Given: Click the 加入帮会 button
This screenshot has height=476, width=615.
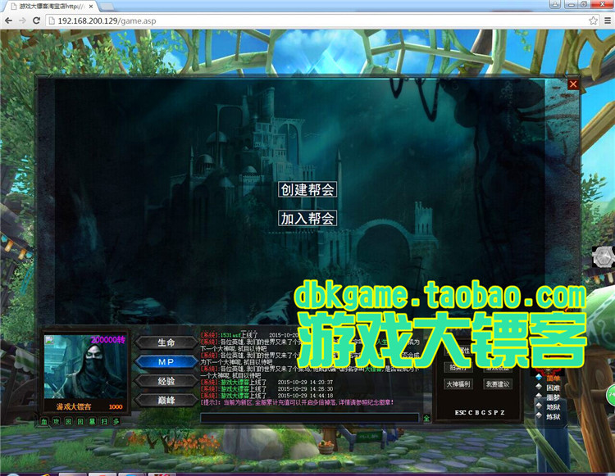Looking at the screenshot, I should click(307, 218).
